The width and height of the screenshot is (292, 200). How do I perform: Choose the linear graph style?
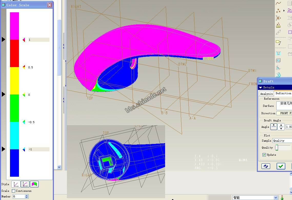pos(16,184)
